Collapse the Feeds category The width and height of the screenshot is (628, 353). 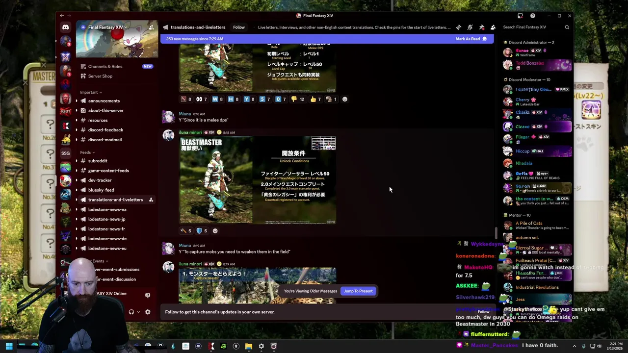(x=87, y=152)
